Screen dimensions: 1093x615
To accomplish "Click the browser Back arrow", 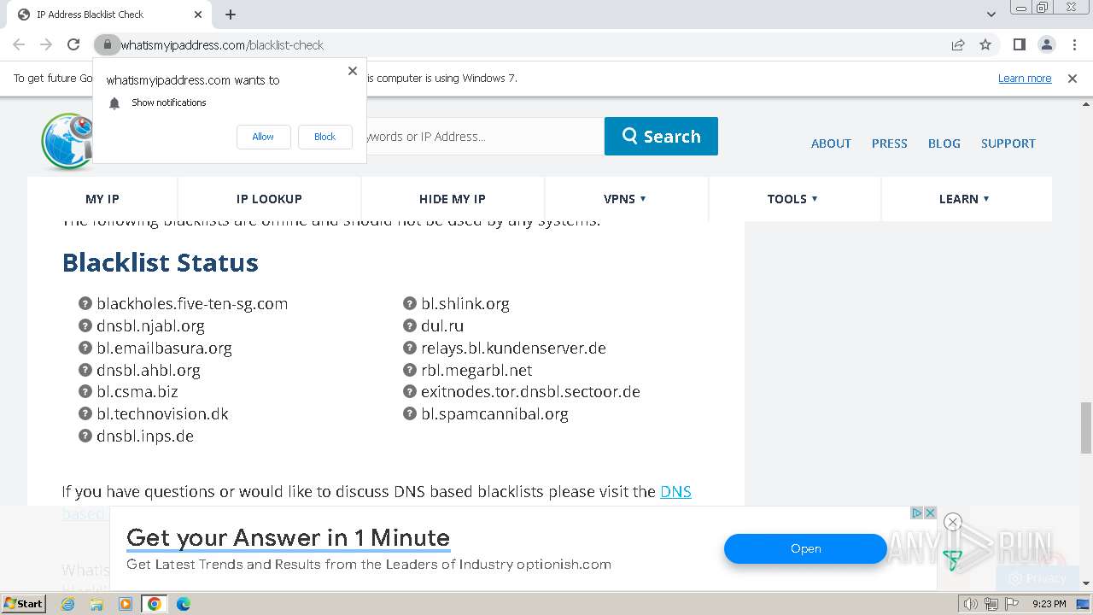I will click(x=19, y=44).
